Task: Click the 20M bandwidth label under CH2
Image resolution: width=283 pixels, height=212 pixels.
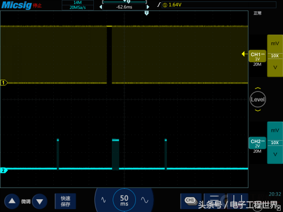Action: point(257,151)
